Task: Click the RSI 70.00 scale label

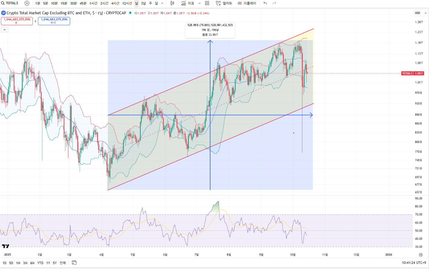Action: click(x=419, y=214)
